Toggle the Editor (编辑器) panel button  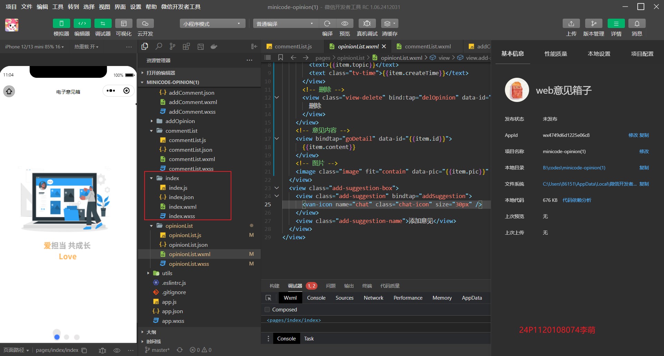pyautogui.click(x=82, y=24)
